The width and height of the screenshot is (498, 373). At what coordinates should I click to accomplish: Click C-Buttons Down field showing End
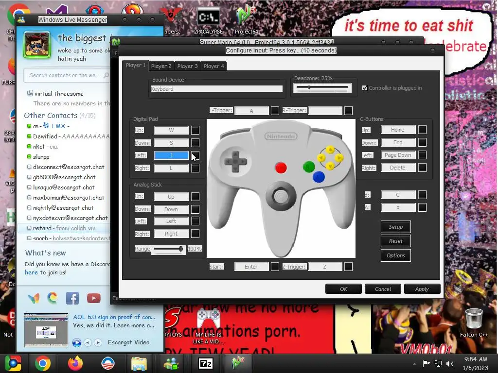[398, 142]
